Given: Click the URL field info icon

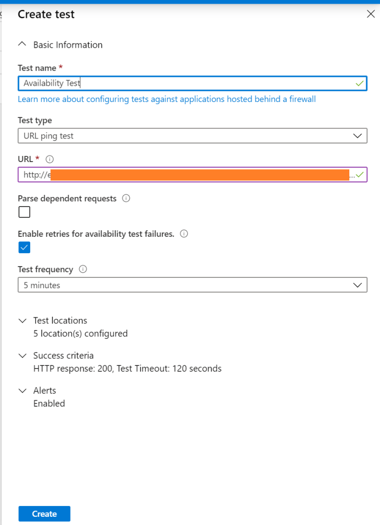Looking at the screenshot, I should point(50,159).
